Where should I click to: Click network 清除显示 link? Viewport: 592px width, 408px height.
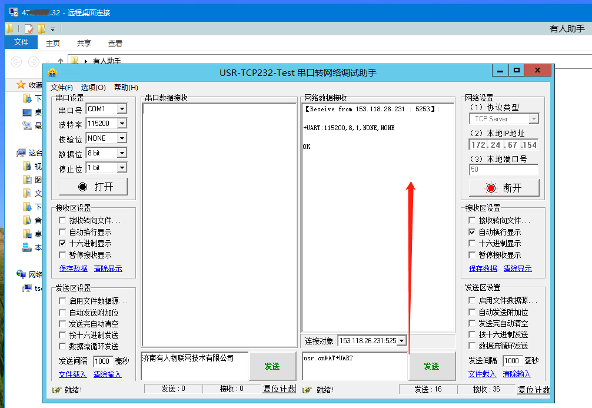tap(517, 268)
